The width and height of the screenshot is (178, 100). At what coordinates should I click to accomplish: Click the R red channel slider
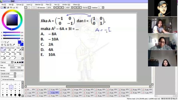pyautogui.click(x=12, y=32)
